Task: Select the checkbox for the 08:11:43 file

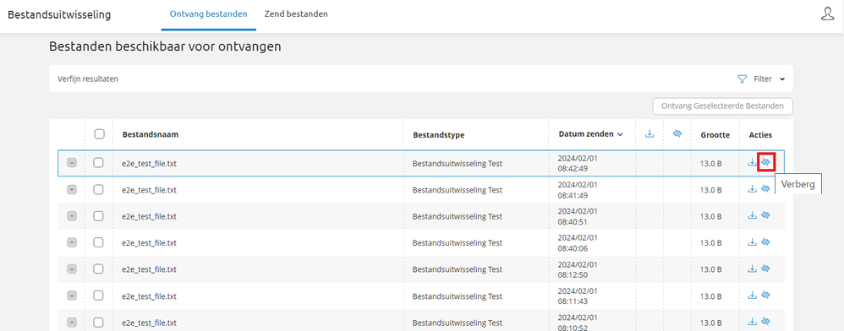Action: point(98,296)
